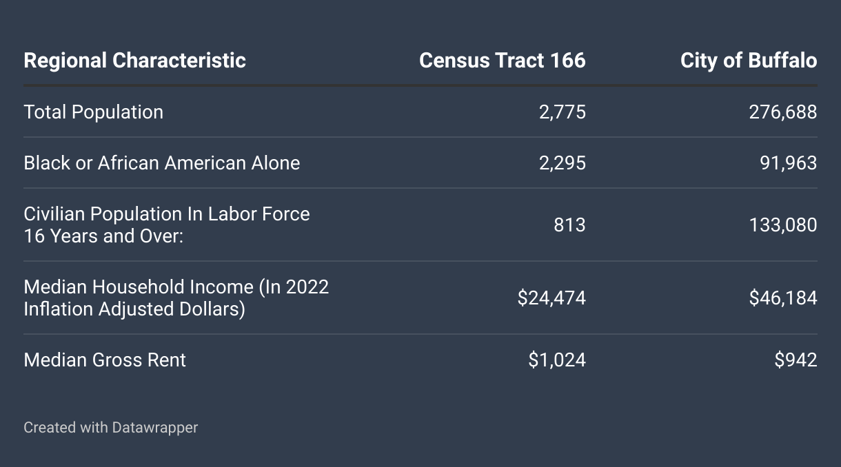Select the $942 median gross rent value

[x=796, y=360]
